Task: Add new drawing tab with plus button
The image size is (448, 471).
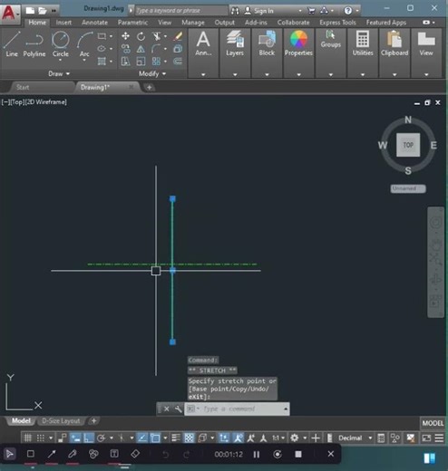Action: point(149,88)
